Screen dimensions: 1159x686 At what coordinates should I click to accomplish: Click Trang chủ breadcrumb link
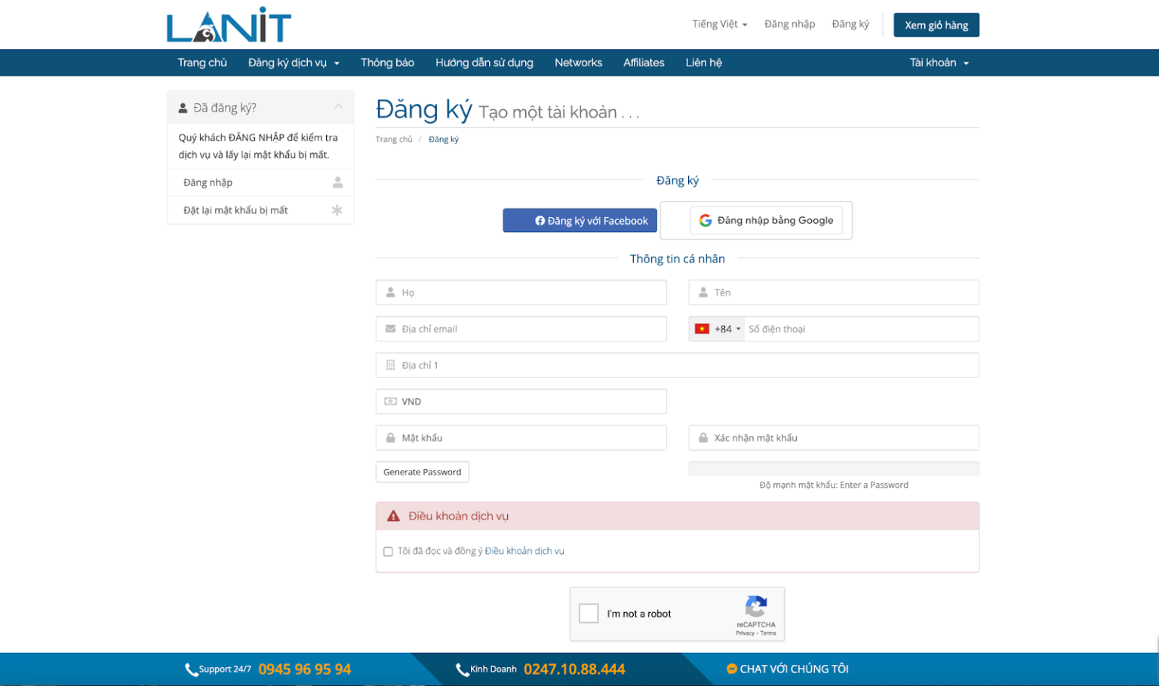pos(394,139)
